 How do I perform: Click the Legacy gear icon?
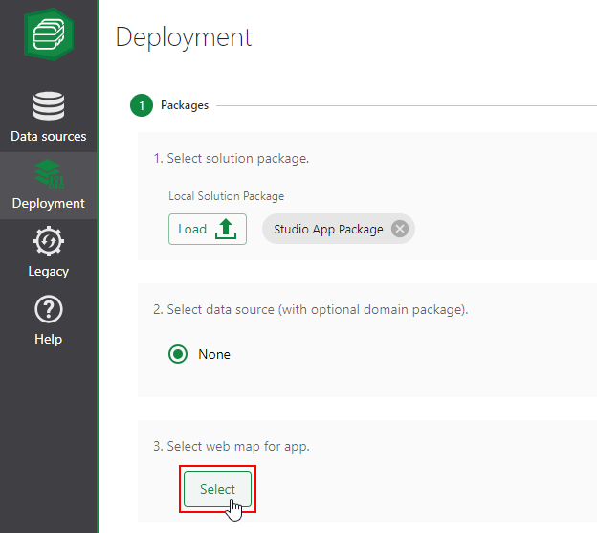click(48, 241)
